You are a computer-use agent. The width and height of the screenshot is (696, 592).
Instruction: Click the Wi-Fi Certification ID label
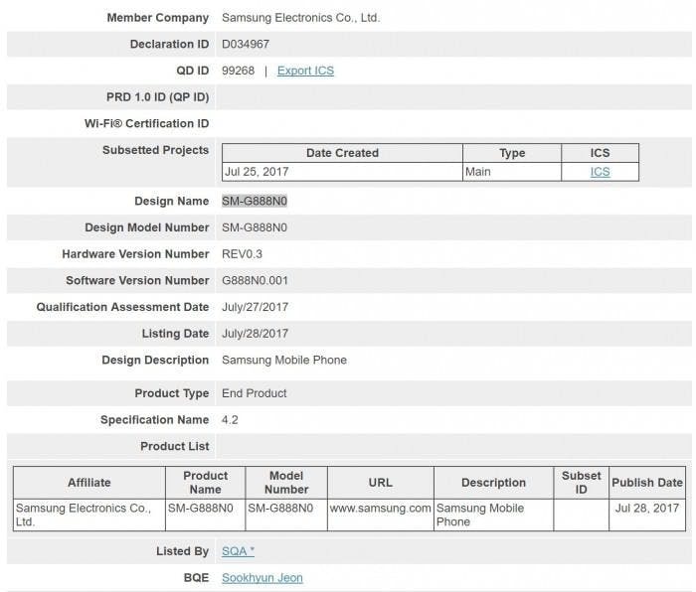coord(146,124)
